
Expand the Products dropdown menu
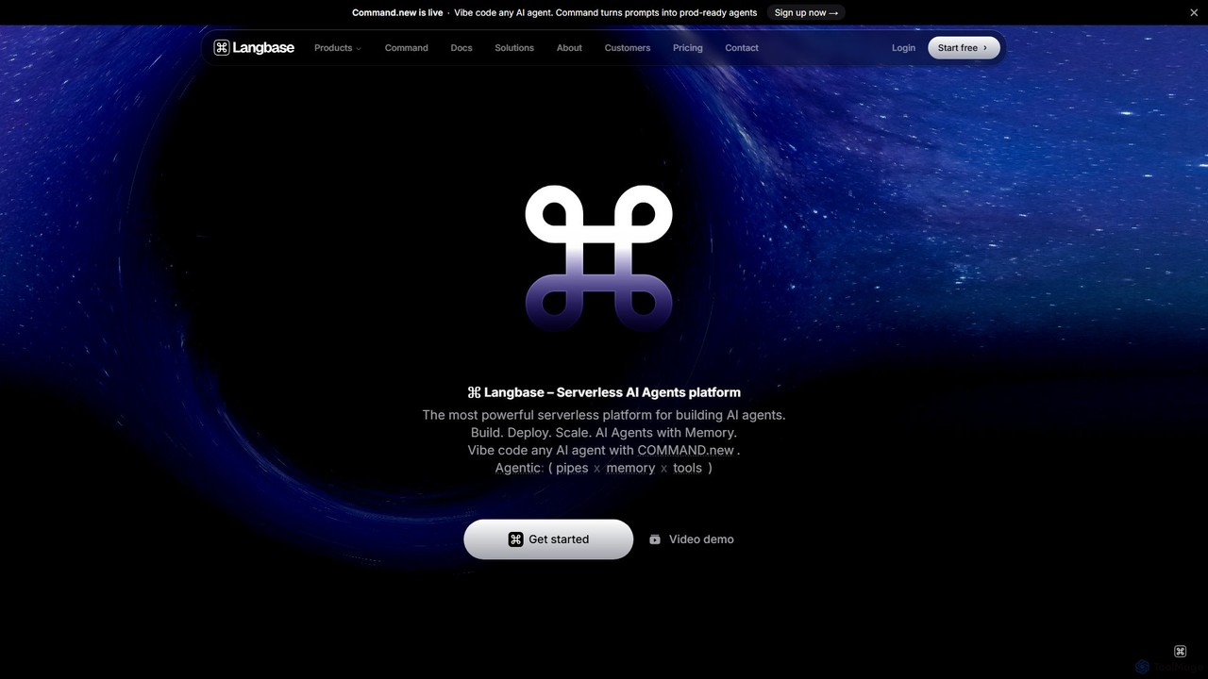pos(338,48)
